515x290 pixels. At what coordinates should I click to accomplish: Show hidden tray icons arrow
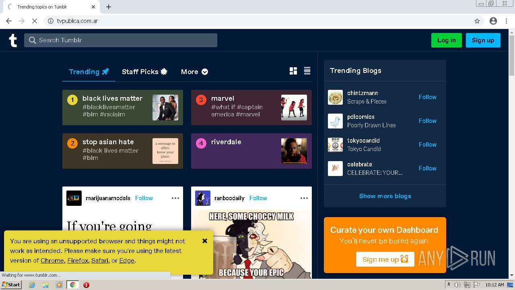coord(449,285)
